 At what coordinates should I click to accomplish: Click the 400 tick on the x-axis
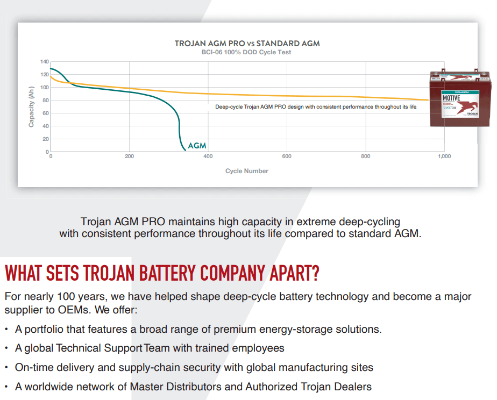[x=208, y=156]
